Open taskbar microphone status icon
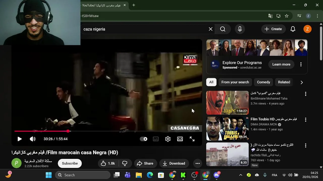Image resolution: width=323 pixels, height=181 pixels. [x=265, y=175]
